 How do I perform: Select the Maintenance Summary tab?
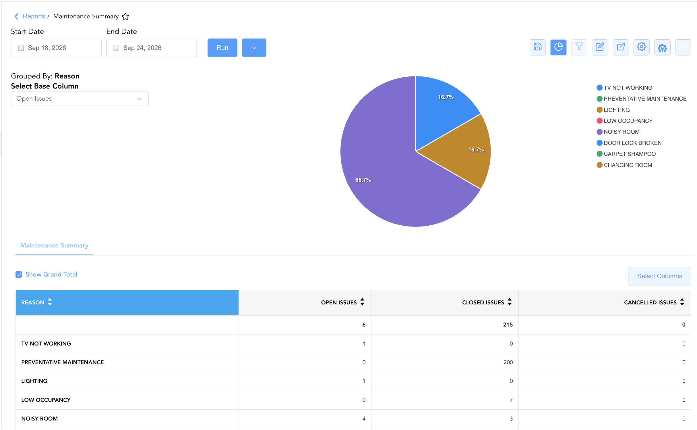(54, 245)
